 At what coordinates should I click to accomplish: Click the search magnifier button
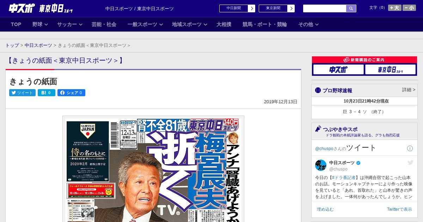point(351,8)
